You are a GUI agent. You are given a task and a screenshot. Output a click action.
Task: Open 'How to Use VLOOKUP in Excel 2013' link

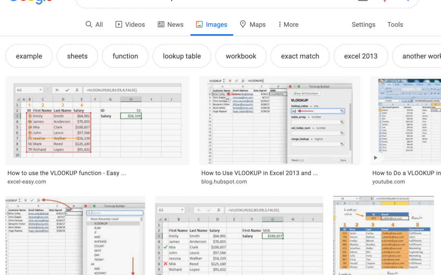[x=259, y=173]
